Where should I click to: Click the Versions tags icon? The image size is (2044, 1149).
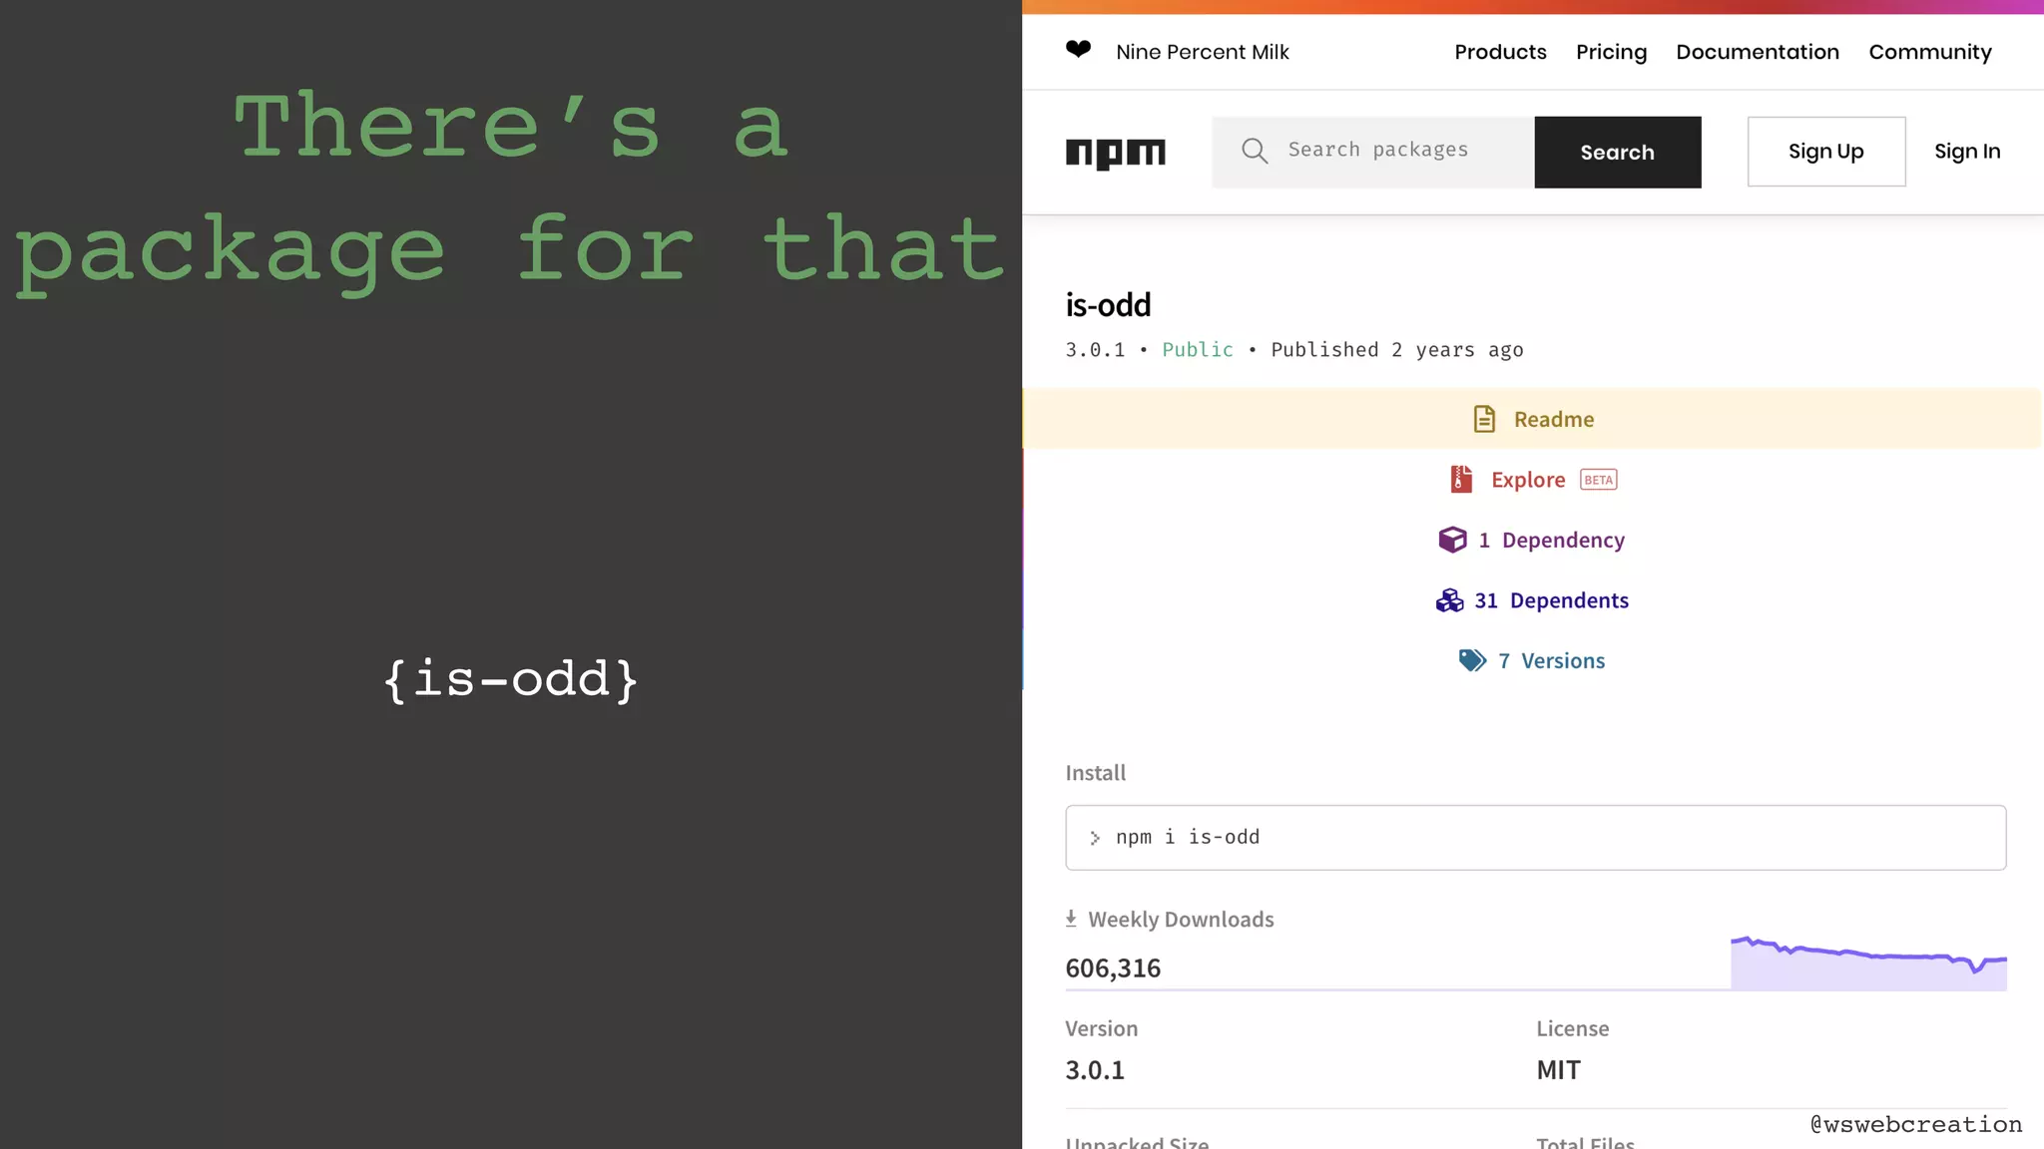tap(1472, 660)
